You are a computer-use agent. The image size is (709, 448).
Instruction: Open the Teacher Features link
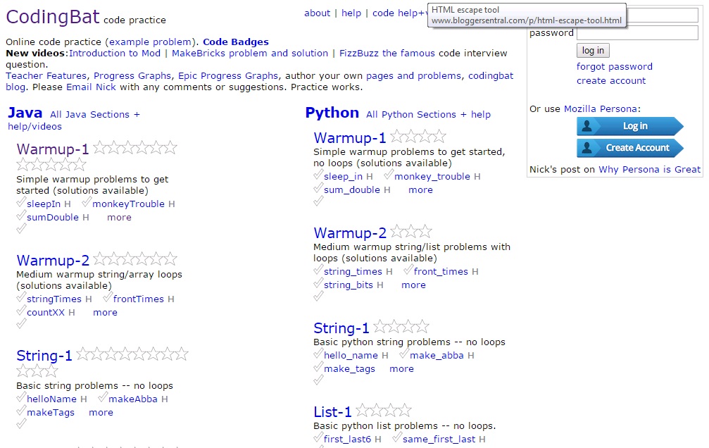46,75
